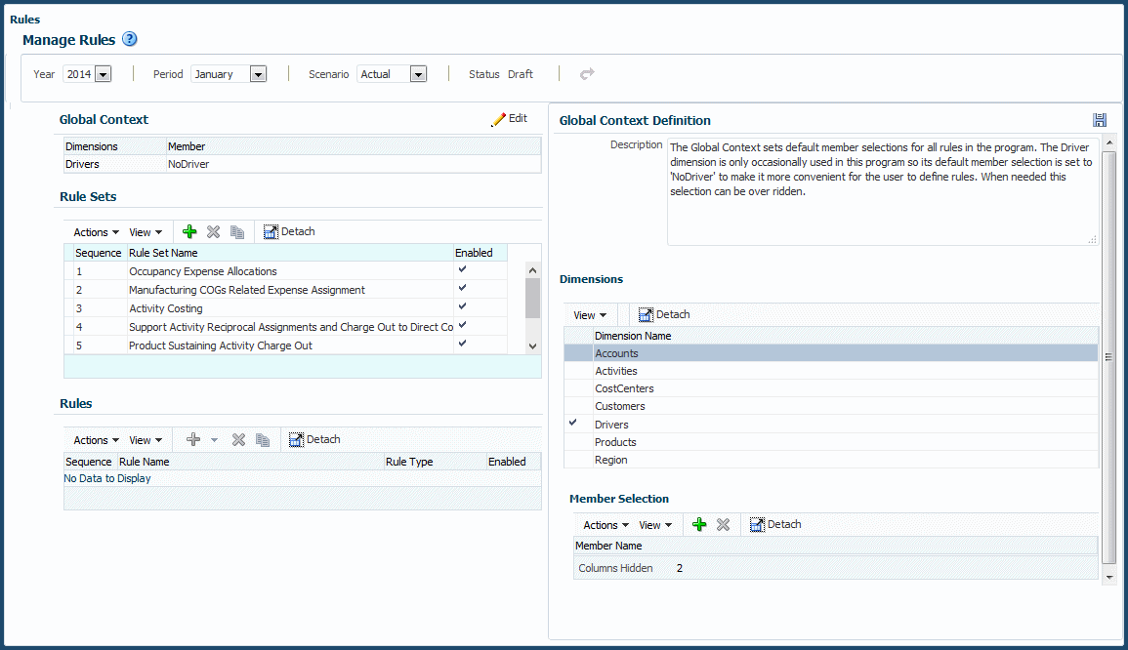Save the Global Context Definition with disk icon
The width and height of the screenshot is (1128, 650).
pyautogui.click(x=1100, y=120)
